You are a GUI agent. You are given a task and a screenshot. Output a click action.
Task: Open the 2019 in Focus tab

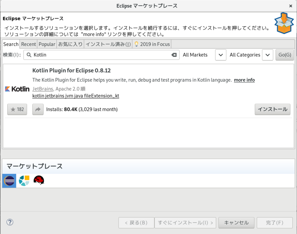(x=152, y=44)
